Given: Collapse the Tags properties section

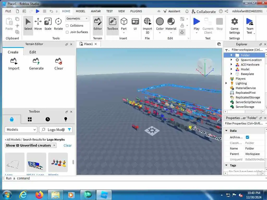Looking at the screenshot, I should click(x=227, y=165).
